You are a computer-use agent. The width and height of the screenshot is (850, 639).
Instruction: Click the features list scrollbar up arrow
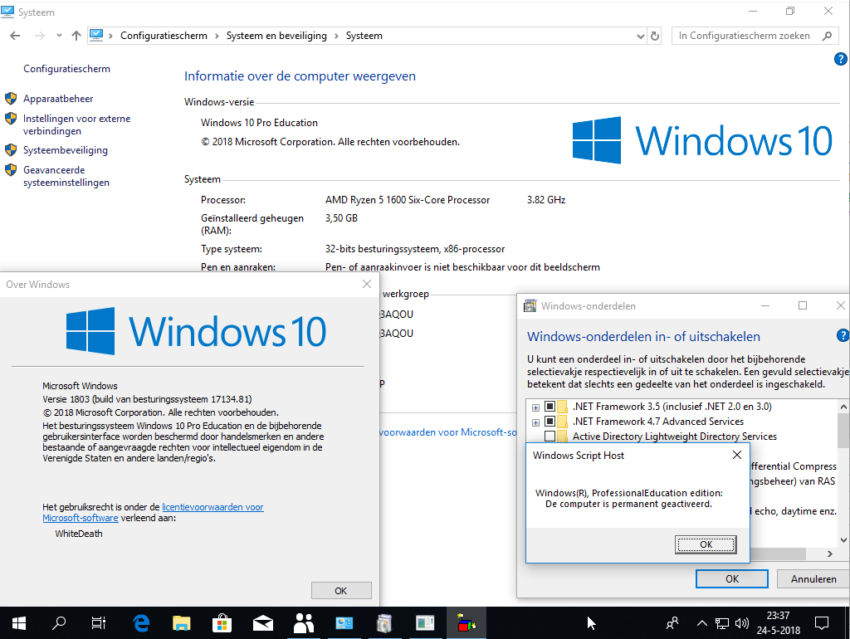[843, 407]
